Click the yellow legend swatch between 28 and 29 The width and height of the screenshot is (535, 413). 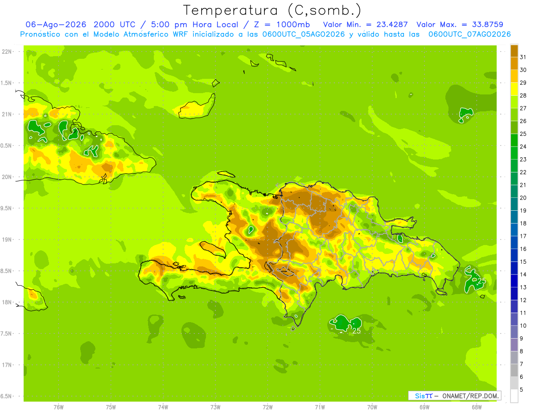click(x=514, y=89)
